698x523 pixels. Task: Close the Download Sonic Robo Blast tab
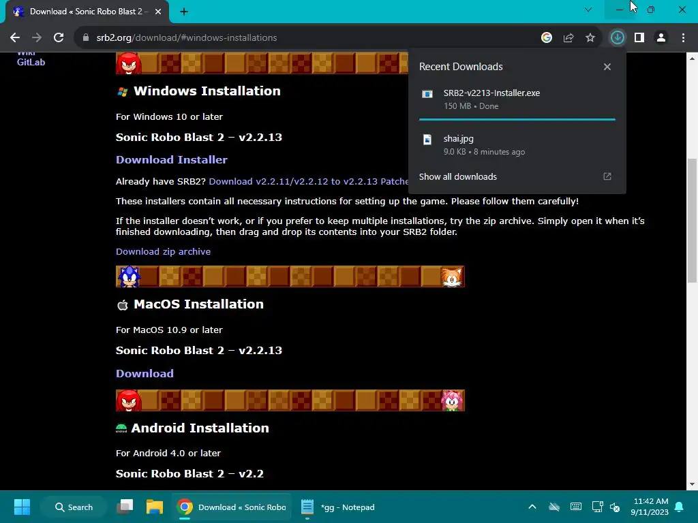(158, 12)
